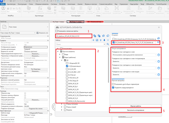Image resolution: width=169 pixels, height=123 pixels.
Task: Open the Файл menu
Action: click(3, 4)
